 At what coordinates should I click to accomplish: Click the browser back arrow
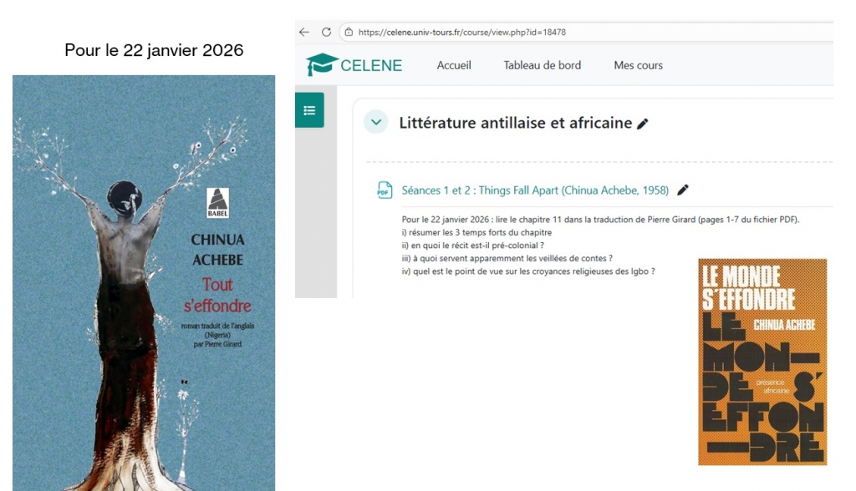pos(304,33)
